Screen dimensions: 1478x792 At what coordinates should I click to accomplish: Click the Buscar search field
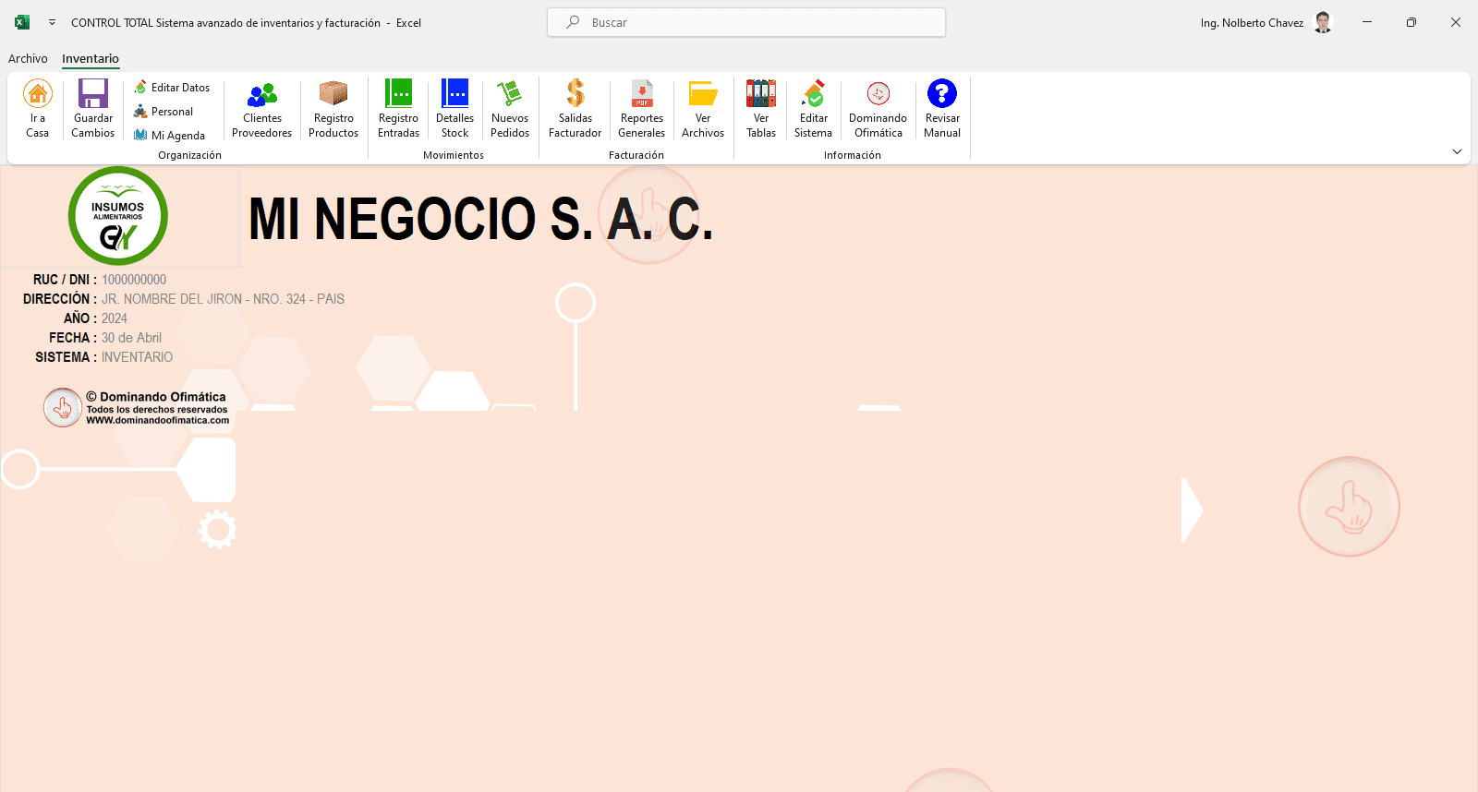pos(746,23)
